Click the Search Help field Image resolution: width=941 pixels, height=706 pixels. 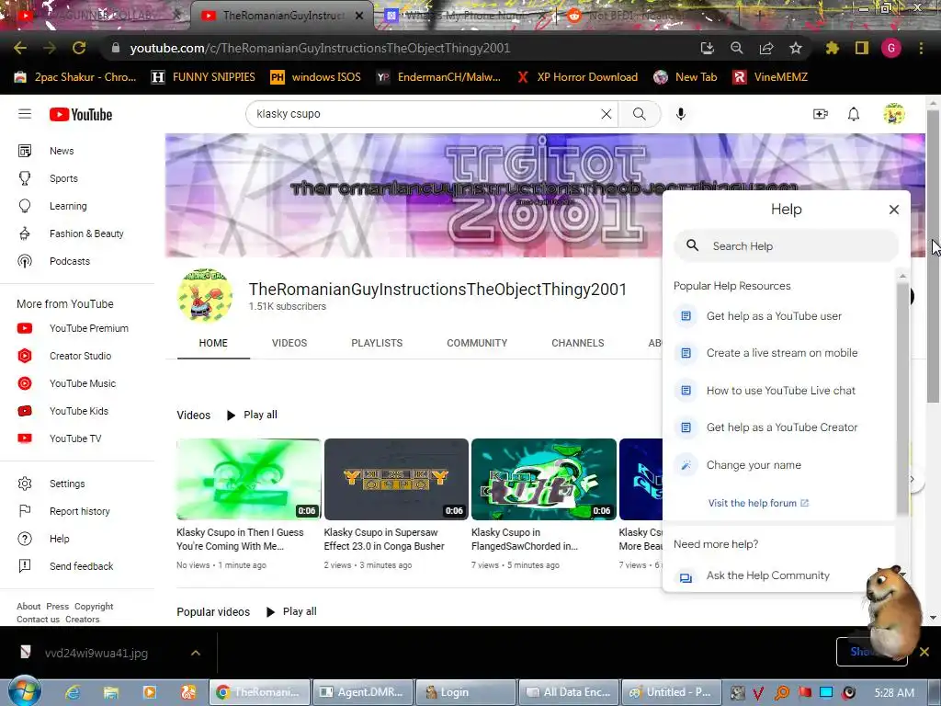(787, 246)
